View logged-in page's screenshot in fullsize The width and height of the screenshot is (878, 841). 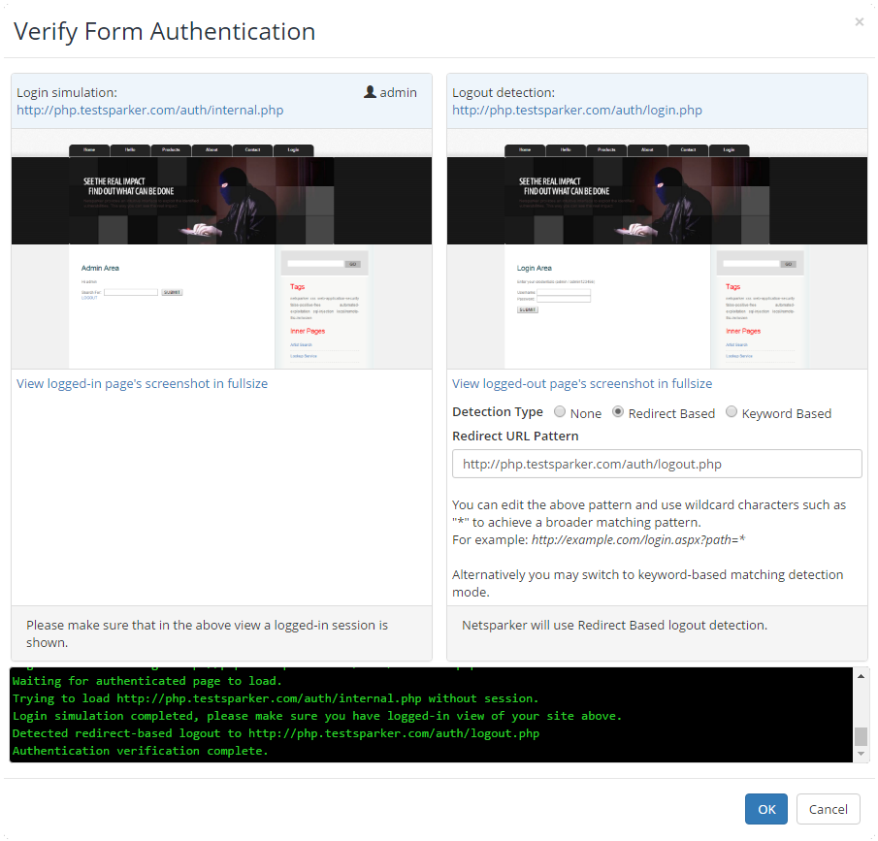(x=142, y=383)
